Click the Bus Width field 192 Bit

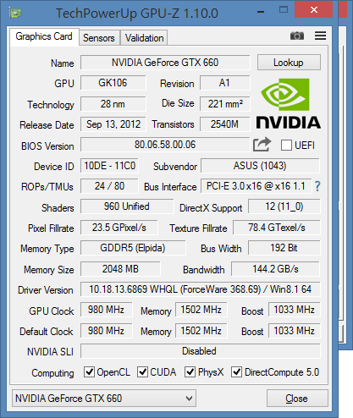tap(284, 248)
